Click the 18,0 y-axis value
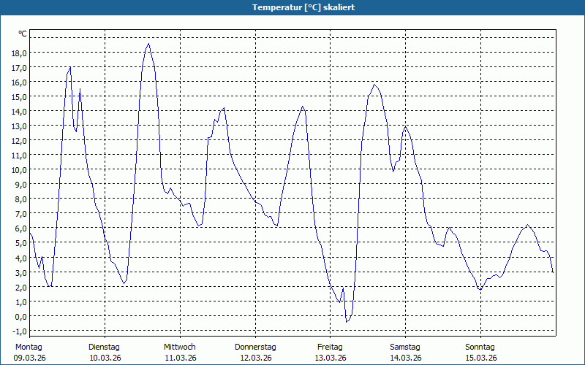 (x=19, y=53)
